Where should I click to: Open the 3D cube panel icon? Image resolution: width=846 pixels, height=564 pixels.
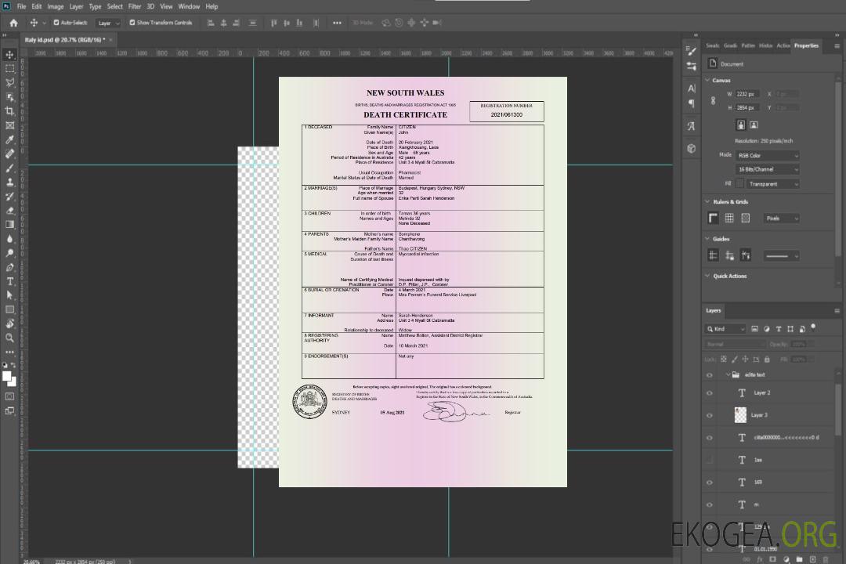point(692,148)
